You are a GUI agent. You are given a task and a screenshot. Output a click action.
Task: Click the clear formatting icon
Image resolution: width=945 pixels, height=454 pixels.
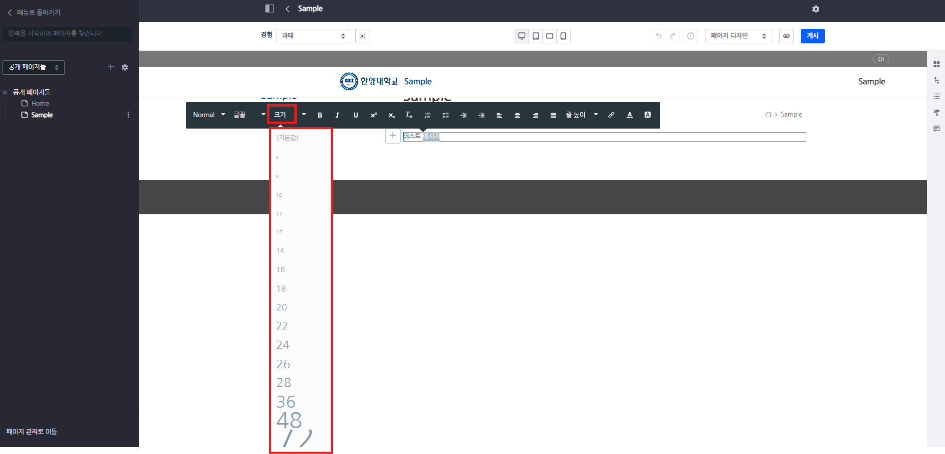click(409, 115)
